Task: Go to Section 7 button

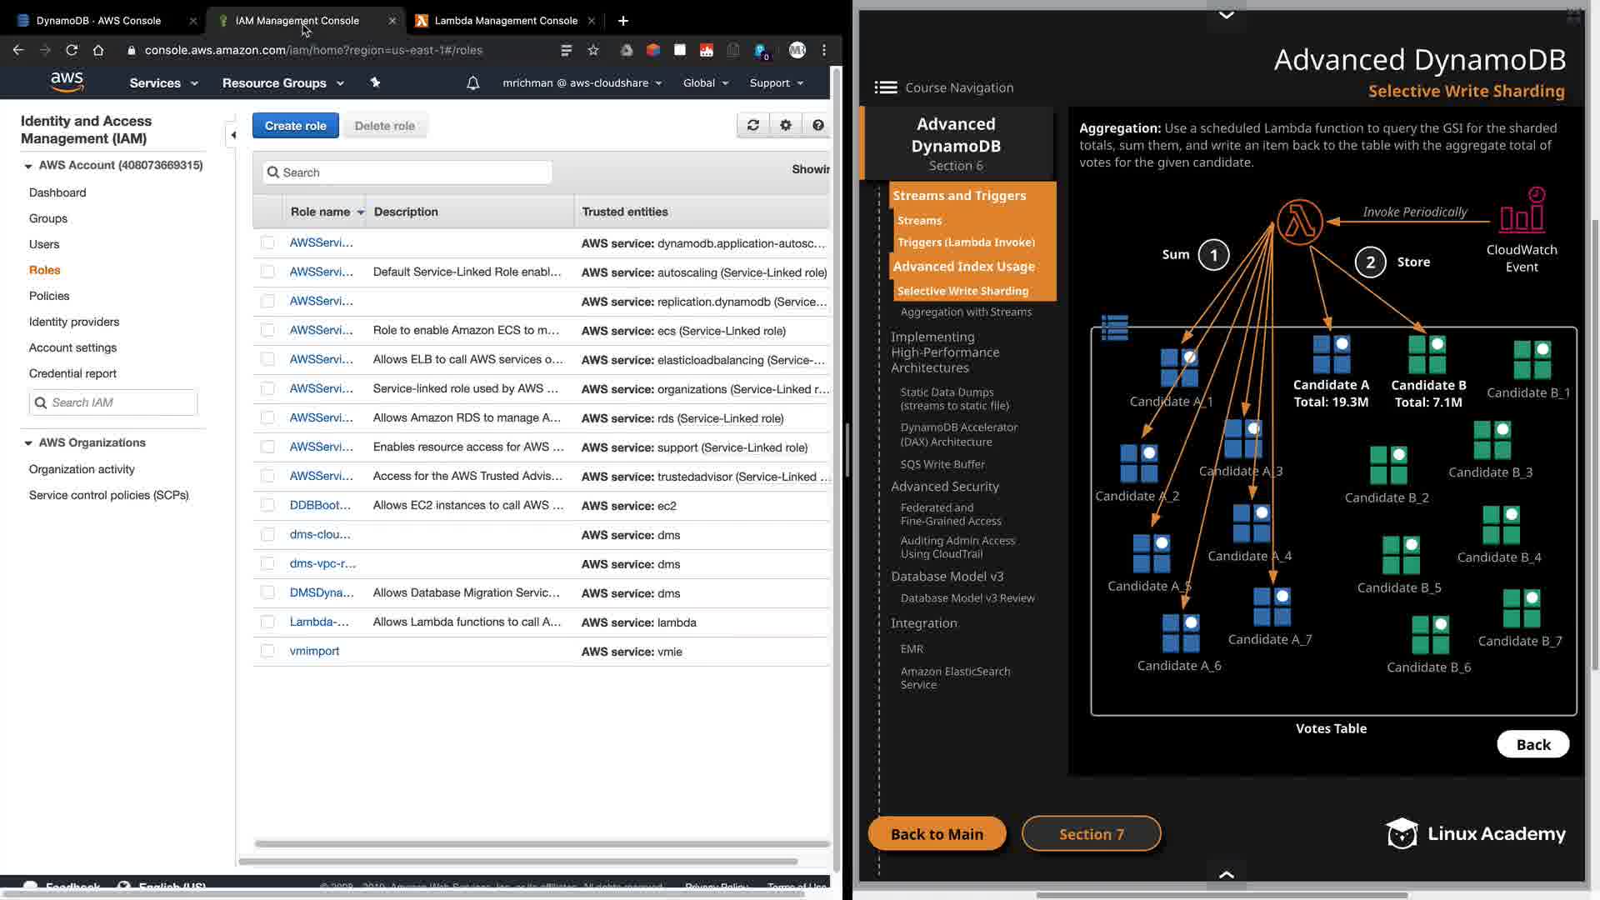Action: pyautogui.click(x=1091, y=834)
